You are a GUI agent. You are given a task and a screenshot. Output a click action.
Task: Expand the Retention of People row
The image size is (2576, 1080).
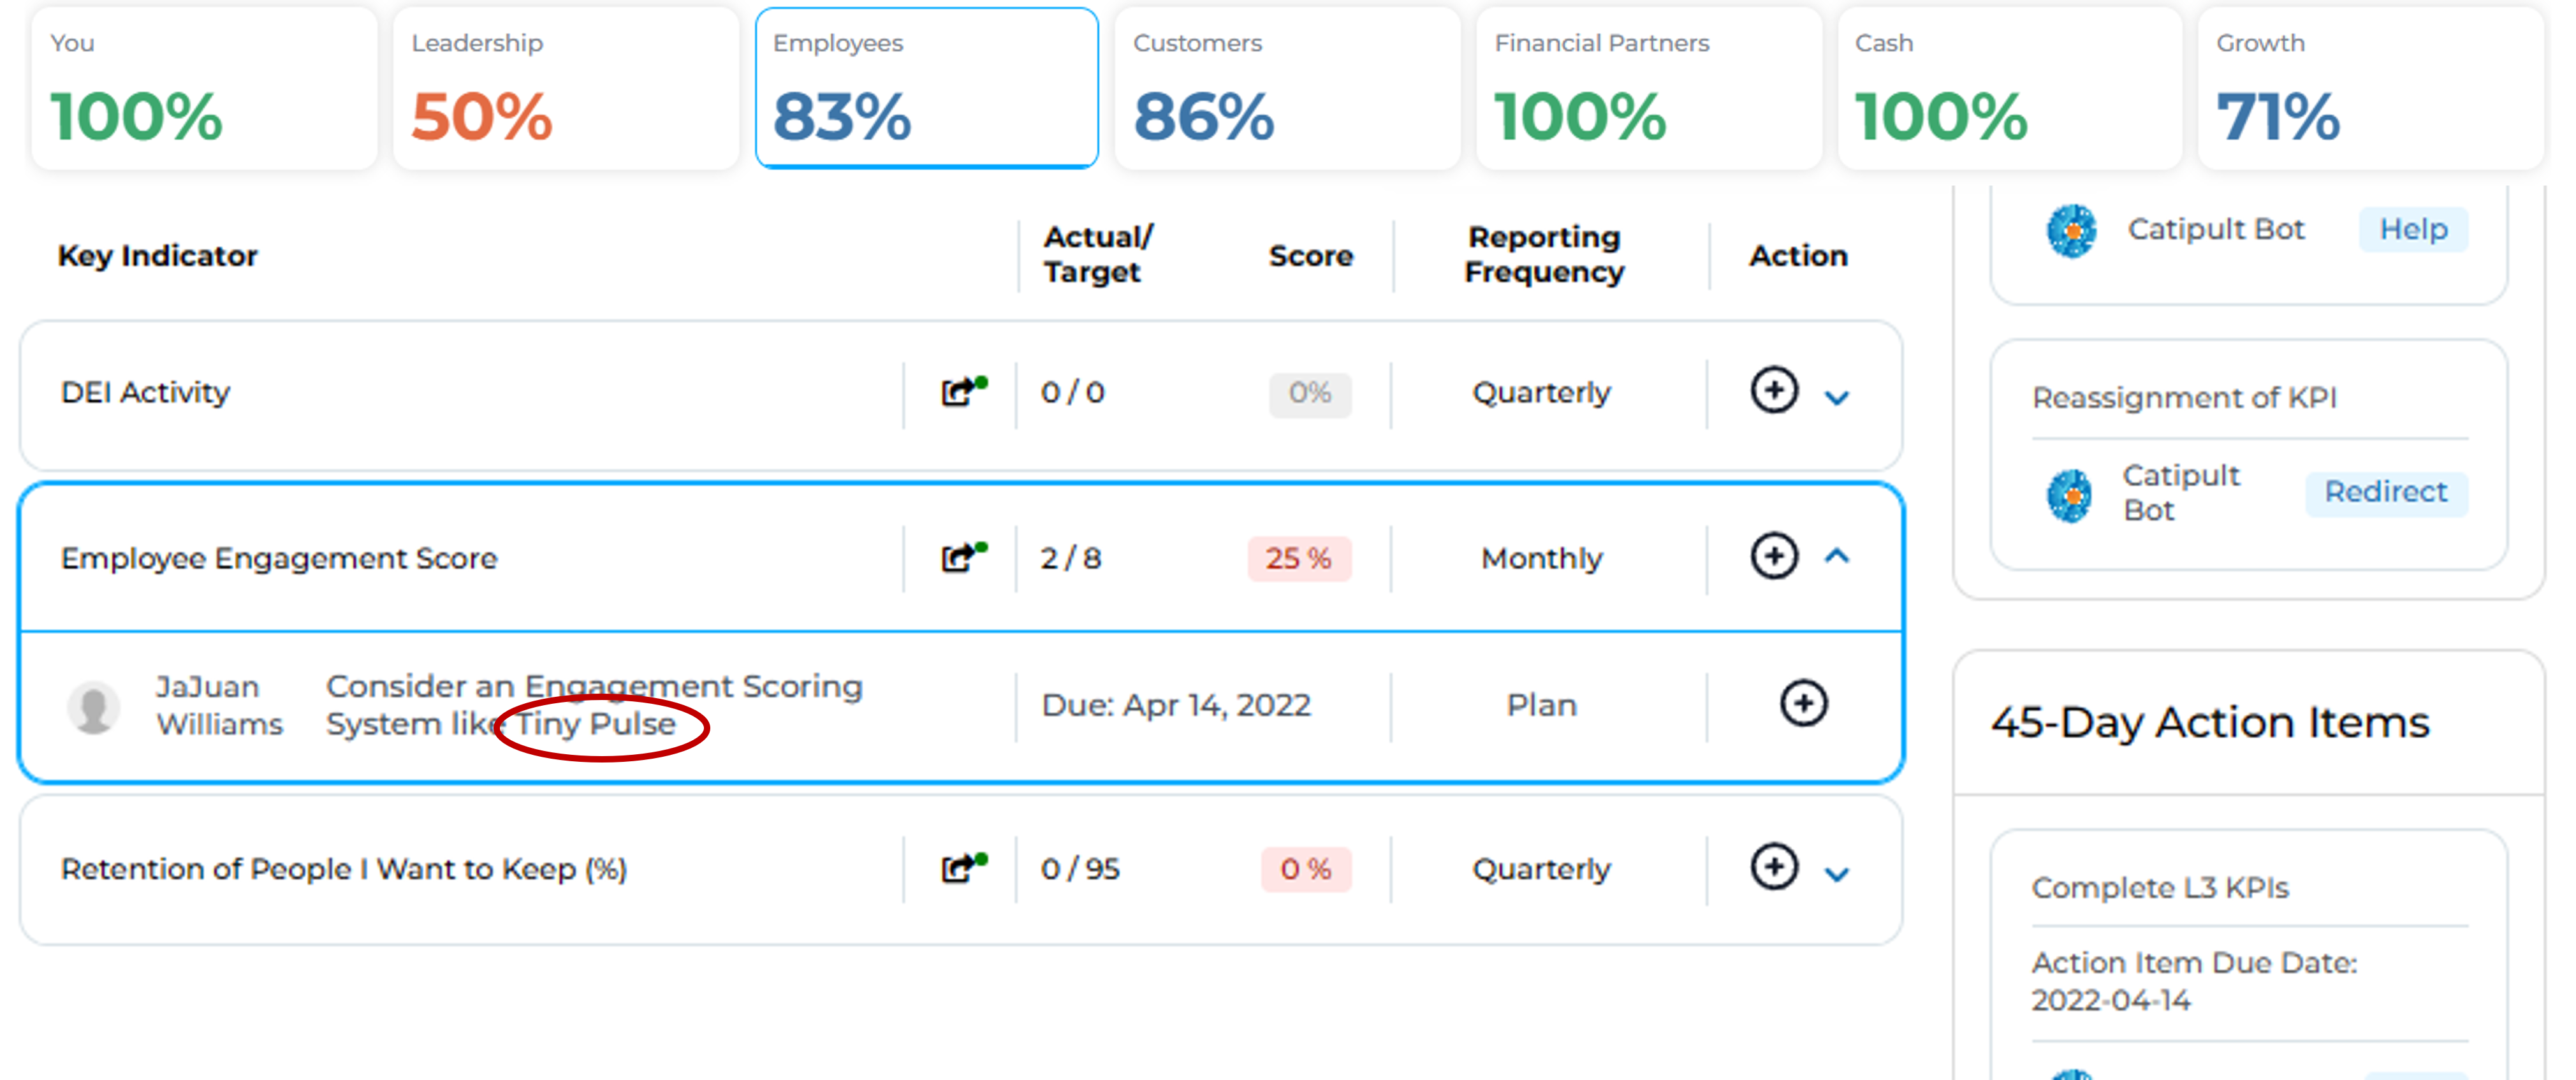coord(1836,874)
